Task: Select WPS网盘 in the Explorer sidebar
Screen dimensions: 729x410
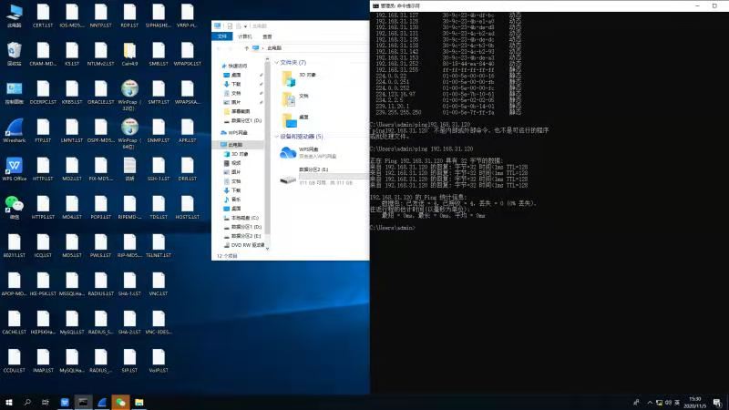Action: coord(237,132)
